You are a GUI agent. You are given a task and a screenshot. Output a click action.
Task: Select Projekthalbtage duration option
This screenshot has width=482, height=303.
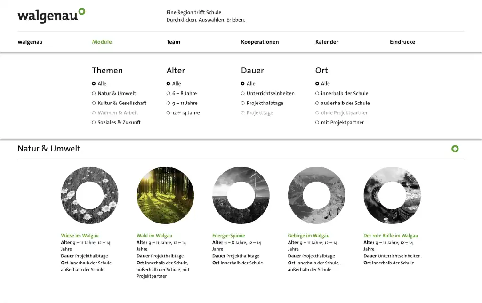point(265,103)
